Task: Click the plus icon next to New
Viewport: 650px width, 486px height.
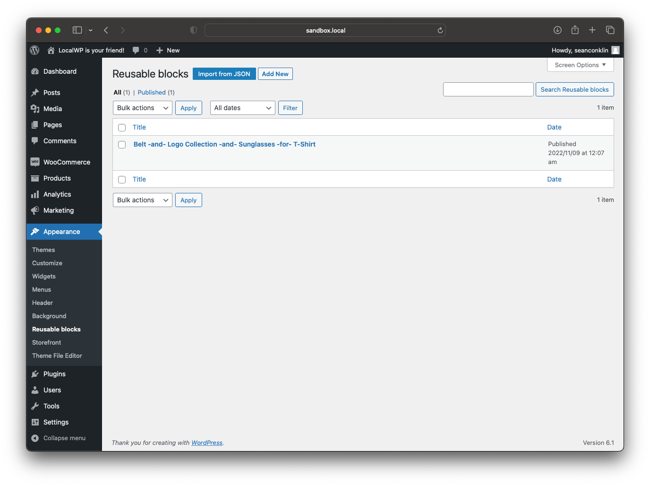Action: click(x=160, y=50)
